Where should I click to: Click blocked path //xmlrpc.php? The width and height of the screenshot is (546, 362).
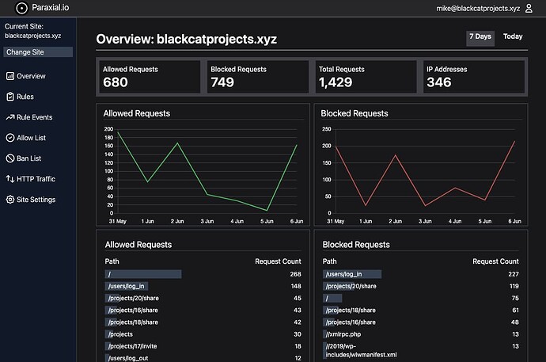click(x=421, y=334)
